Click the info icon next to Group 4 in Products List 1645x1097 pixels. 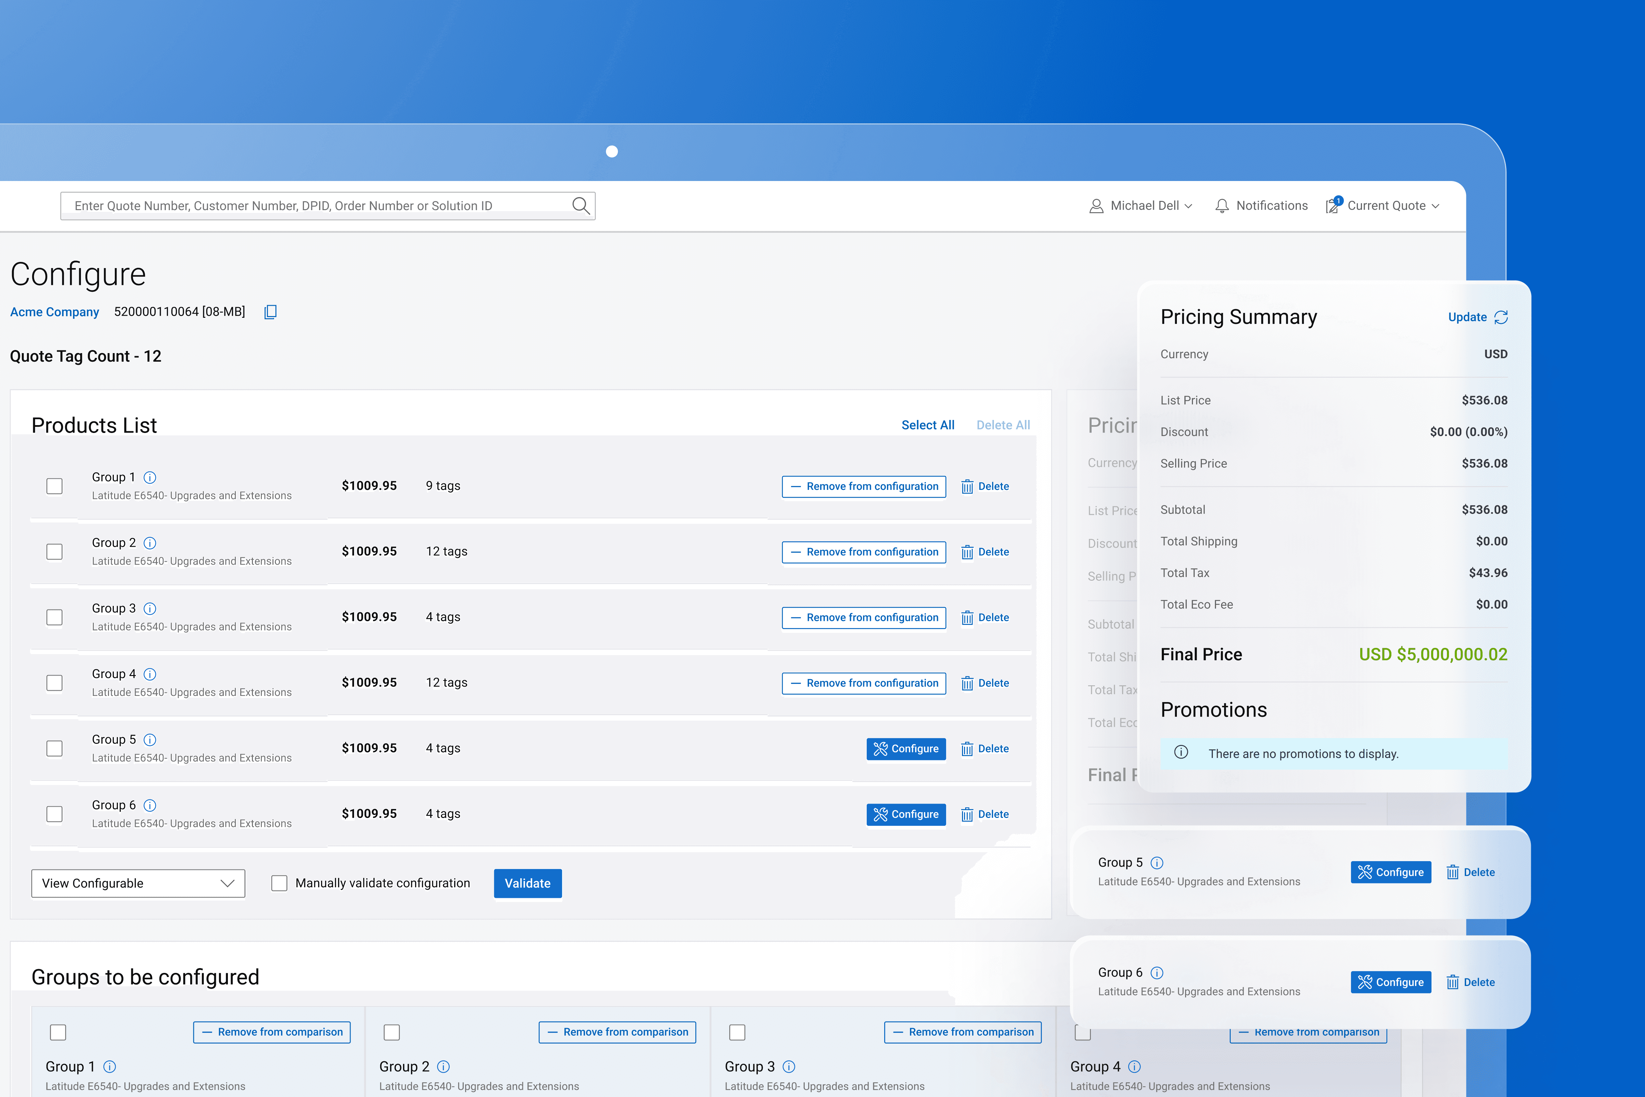(150, 674)
